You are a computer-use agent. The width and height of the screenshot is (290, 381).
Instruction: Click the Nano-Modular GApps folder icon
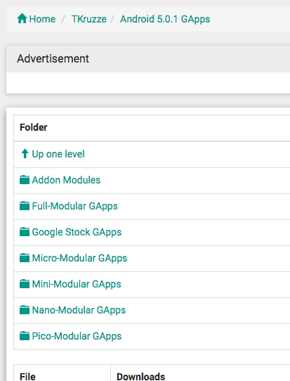[x=25, y=310]
